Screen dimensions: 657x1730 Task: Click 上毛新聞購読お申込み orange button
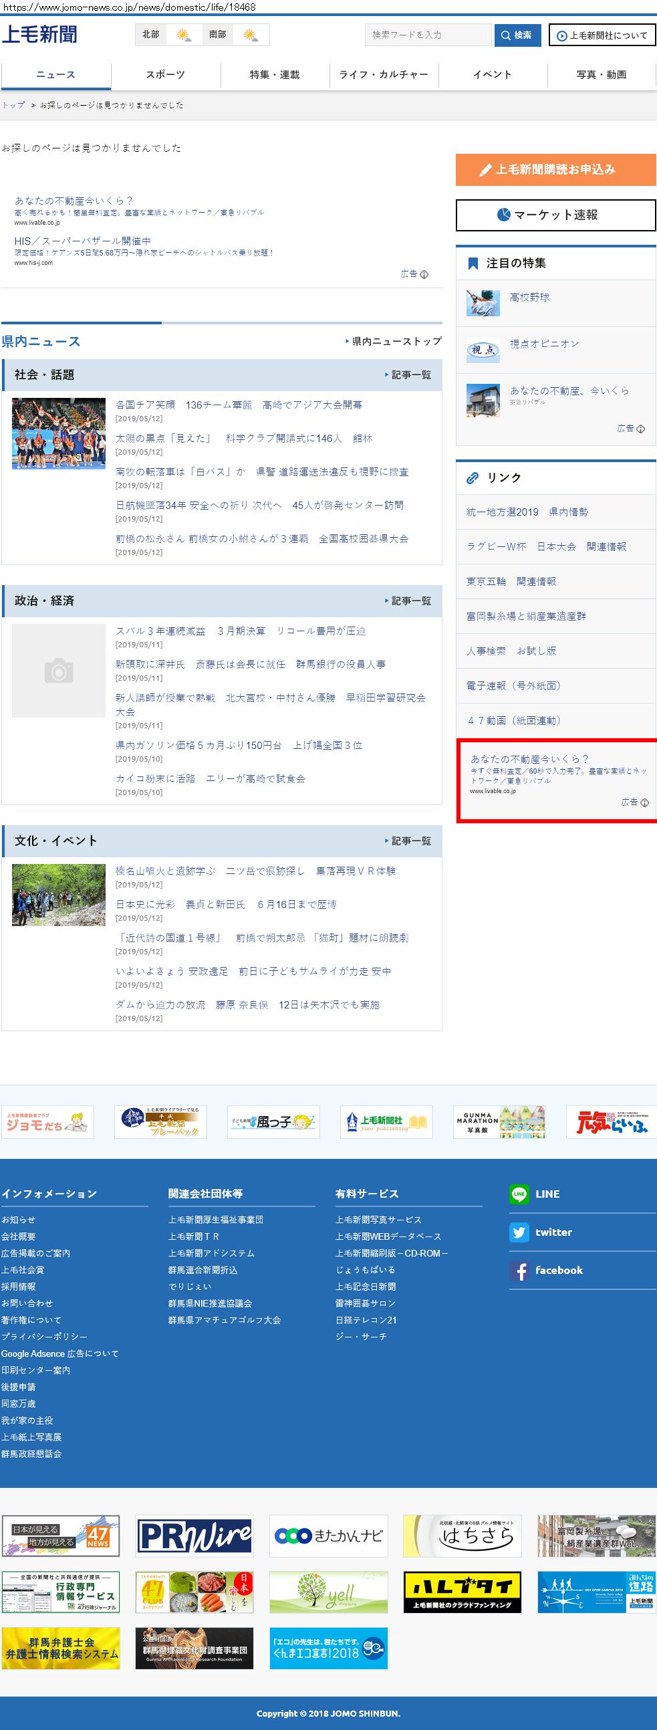[x=555, y=169]
